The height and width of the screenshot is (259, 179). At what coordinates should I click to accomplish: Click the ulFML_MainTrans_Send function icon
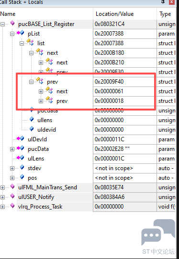(12, 186)
